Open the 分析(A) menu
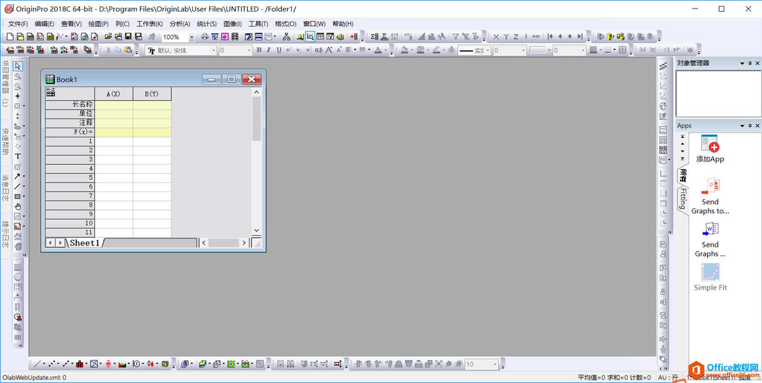 point(180,24)
